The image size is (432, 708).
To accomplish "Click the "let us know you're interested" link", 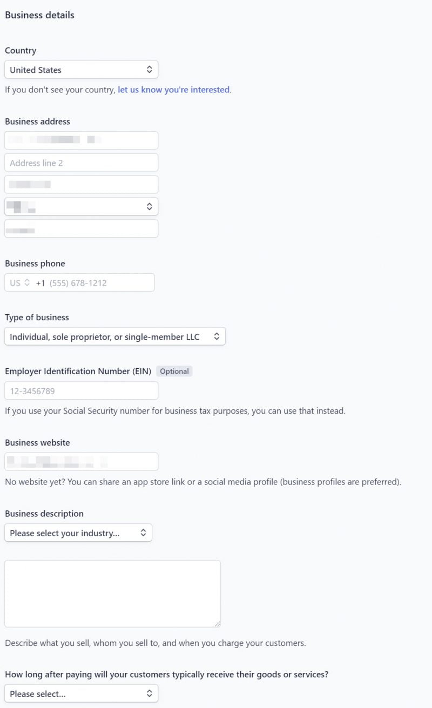I will (x=173, y=90).
